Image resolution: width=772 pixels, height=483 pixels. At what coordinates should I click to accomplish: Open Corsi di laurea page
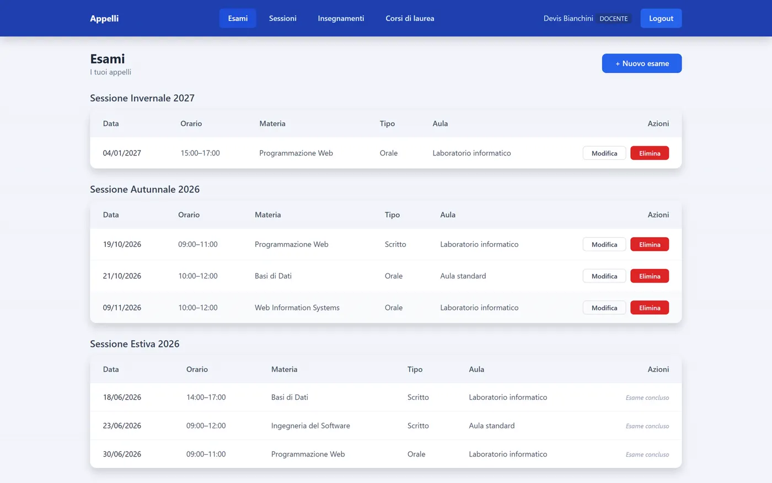pos(410,18)
